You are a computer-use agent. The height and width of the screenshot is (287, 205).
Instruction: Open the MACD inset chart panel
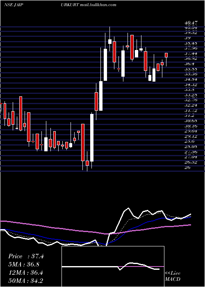click(113, 266)
